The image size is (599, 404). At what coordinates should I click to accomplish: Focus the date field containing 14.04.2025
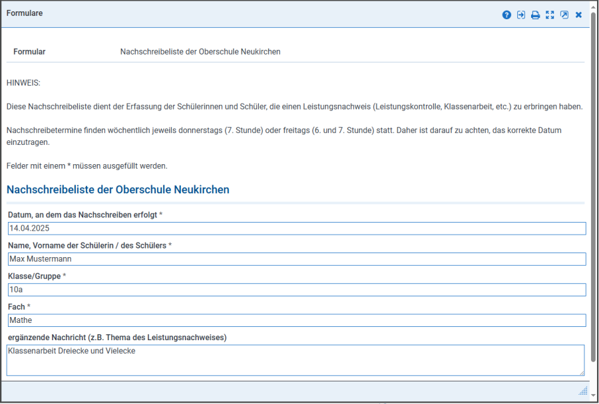[296, 229]
